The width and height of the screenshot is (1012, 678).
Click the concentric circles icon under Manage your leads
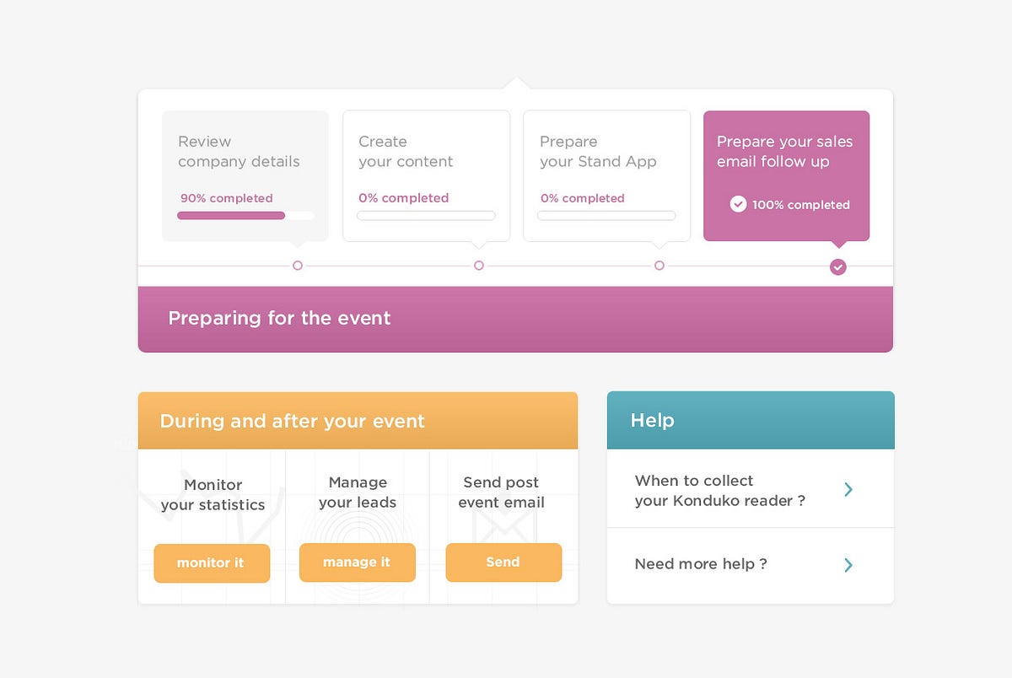(x=358, y=540)
